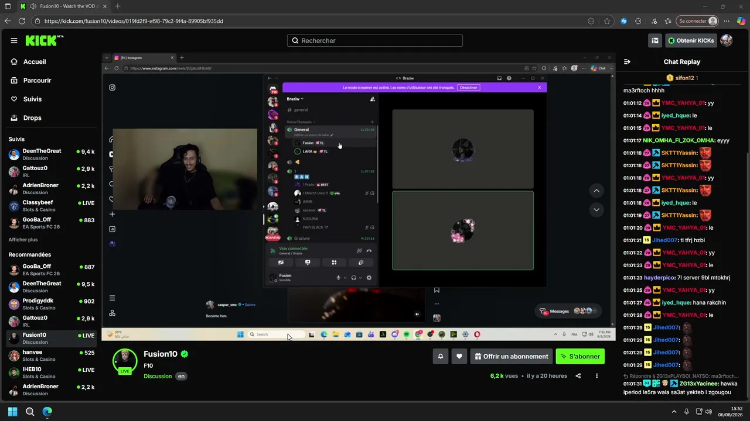Click the Shazam browser extension icon

tap(623, 21)
